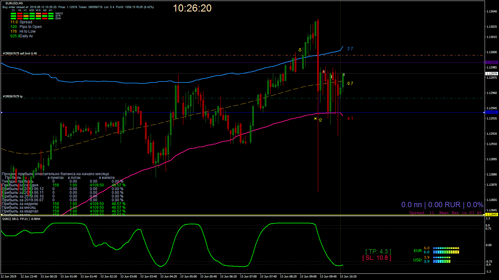Click the M5 EMA red indicator bar
Screen dimensions: 499x280
45,19
